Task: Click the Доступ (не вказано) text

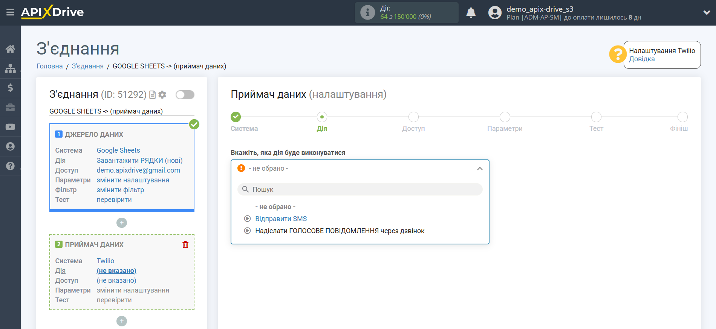Action: coord(116,280)
